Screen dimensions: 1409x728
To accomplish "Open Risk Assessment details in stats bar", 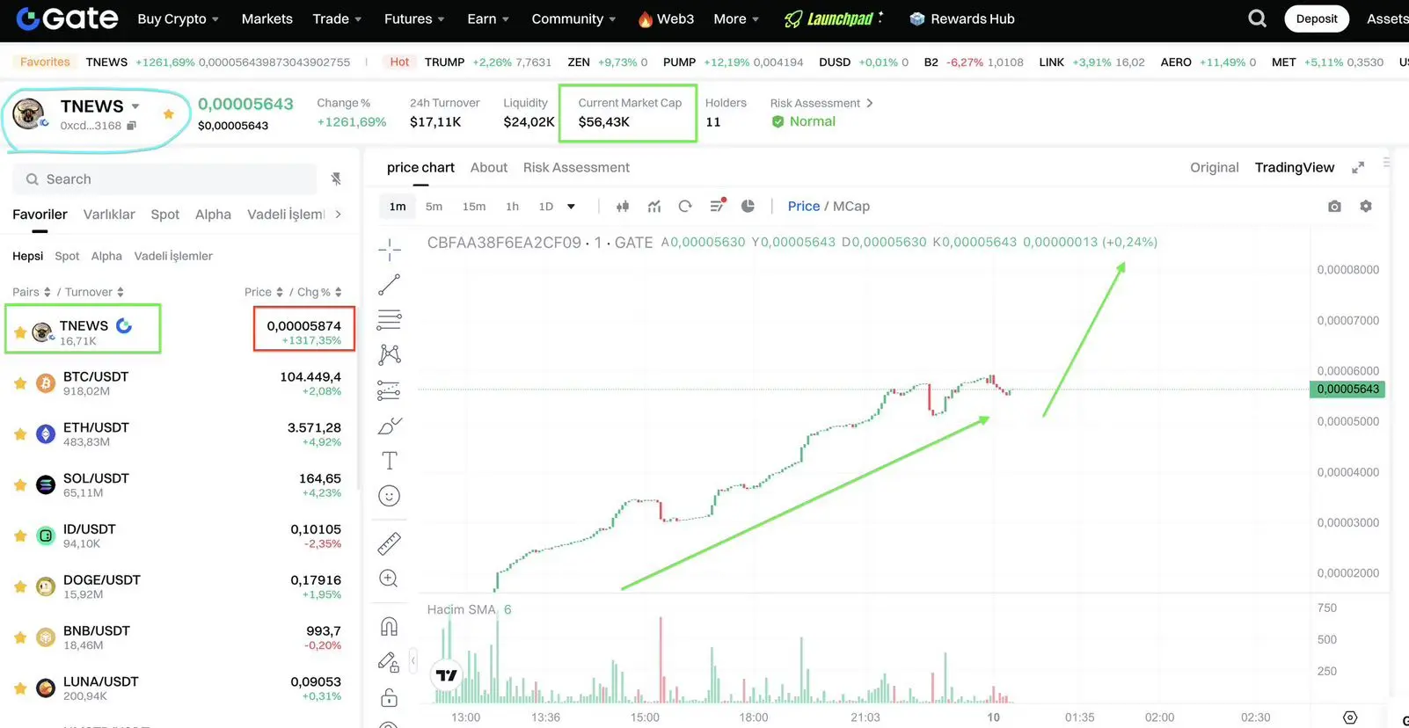I will point(821,103).
